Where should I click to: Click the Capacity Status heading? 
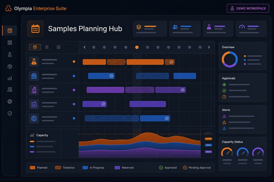point(233,142)
